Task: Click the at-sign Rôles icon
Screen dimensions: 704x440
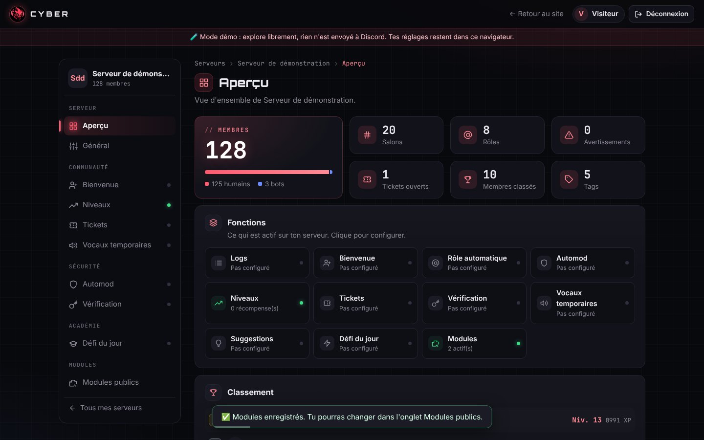Action: tap(468, 135)
